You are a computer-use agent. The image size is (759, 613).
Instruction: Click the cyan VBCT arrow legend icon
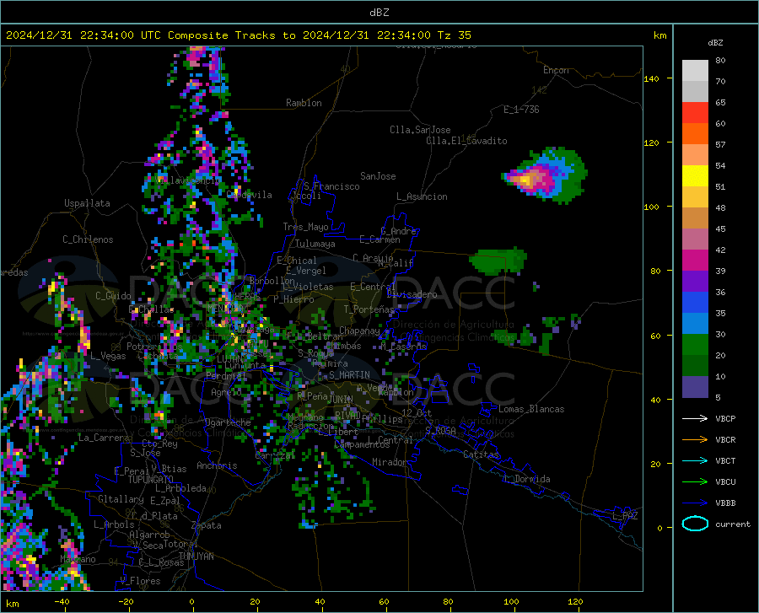695,460
